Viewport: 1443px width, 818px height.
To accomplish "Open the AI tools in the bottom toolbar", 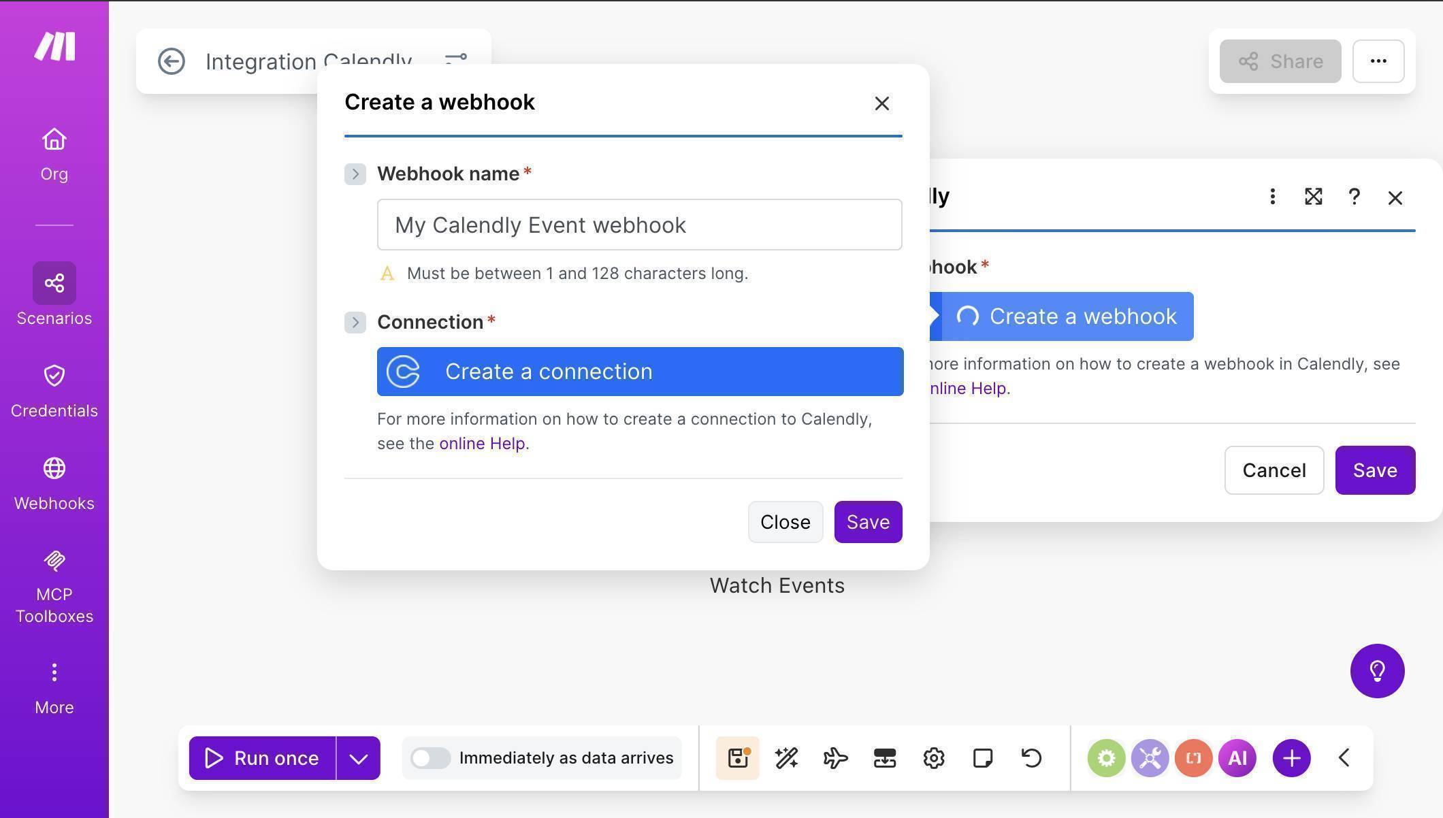I will pyautogui.click(x=1237, y=757).
